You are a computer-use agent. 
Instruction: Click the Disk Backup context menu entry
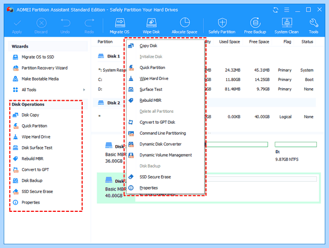(x=166, y=166)
